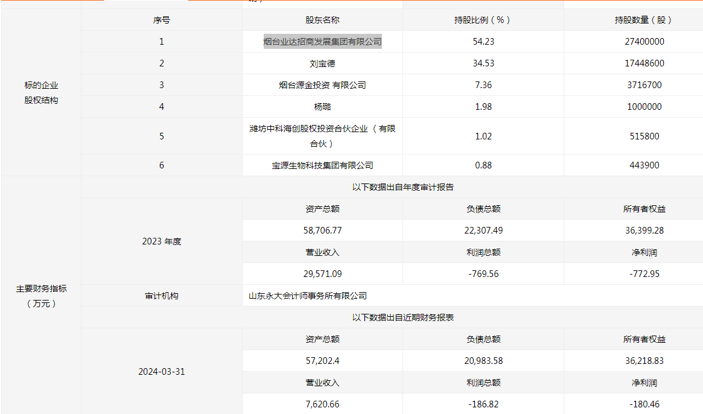Click share count 443900
The image size is (703, 414).
pos(644,165)
